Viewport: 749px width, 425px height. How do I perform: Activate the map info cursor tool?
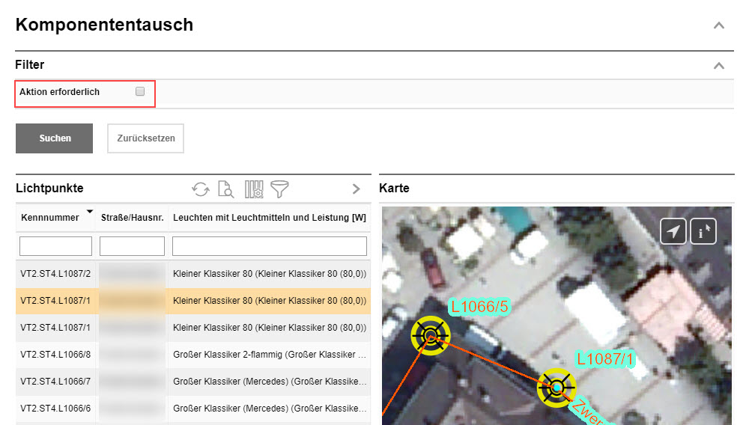(703, 231)
